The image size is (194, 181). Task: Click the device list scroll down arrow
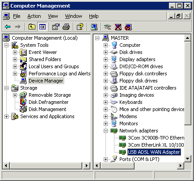point(188,159)
